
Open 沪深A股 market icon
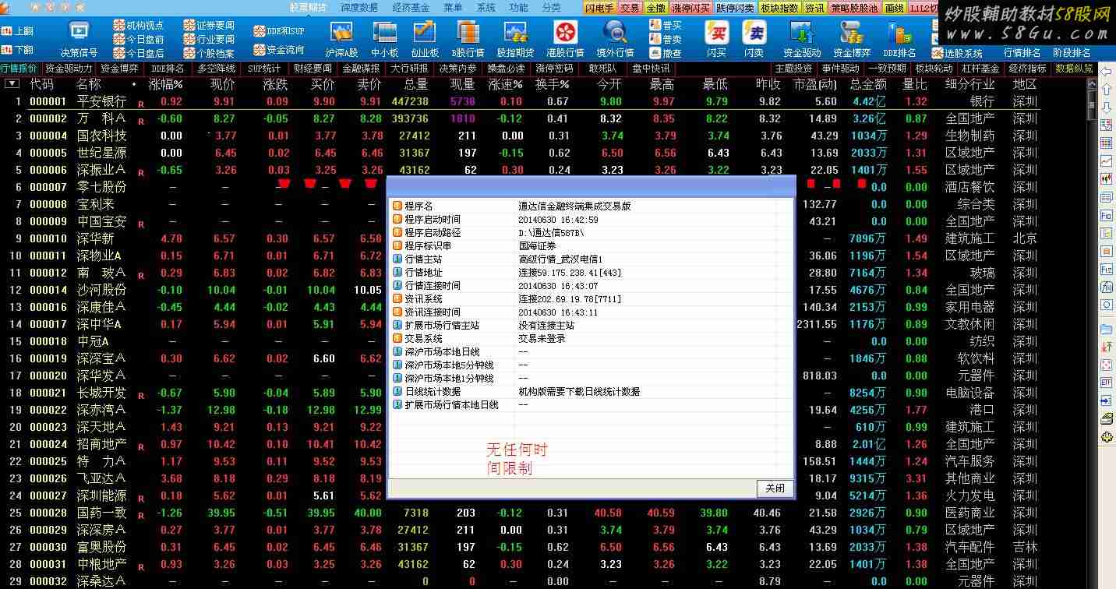341,32
